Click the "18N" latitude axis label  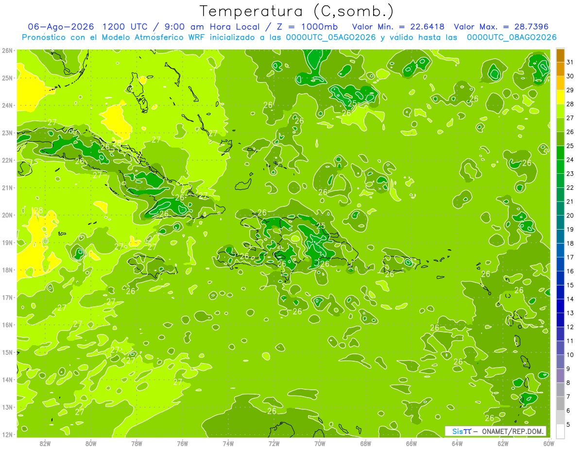click(7, 270)
